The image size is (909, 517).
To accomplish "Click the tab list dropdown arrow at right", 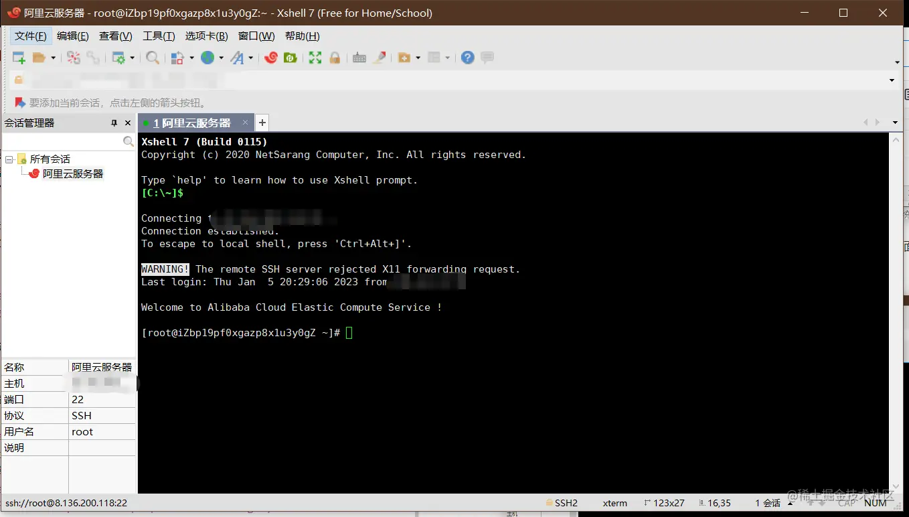I will (895, 123).
